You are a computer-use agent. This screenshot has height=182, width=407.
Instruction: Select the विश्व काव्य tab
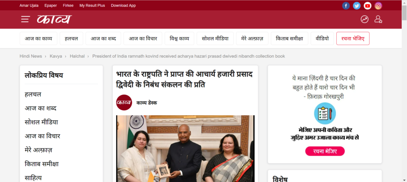tap(179, 38)
